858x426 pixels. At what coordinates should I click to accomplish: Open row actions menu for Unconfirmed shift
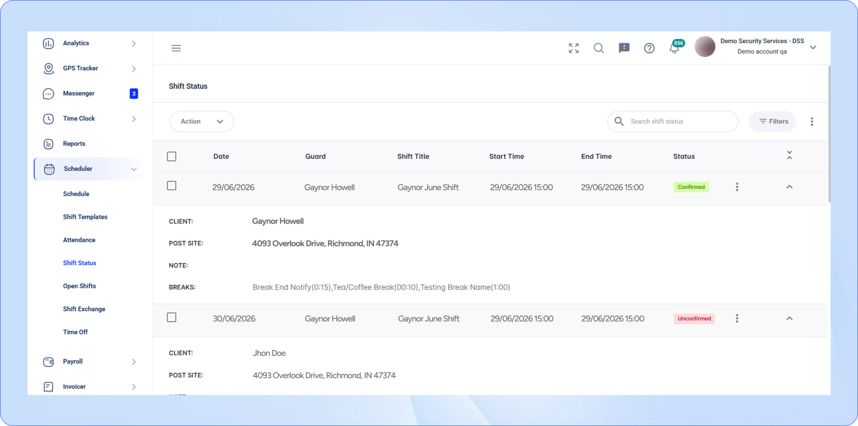pos(737,318)
